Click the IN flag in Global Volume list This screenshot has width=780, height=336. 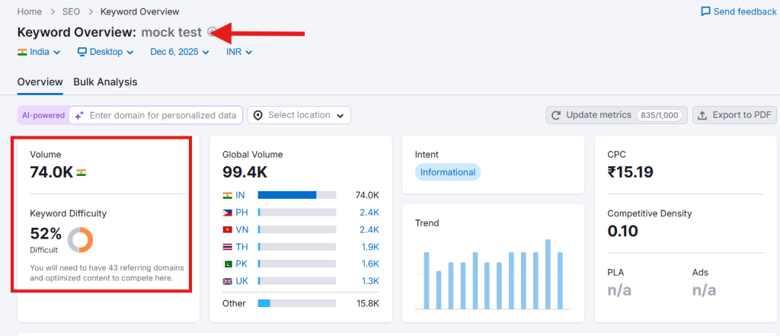pyautogui.click(x=227, y=195)
